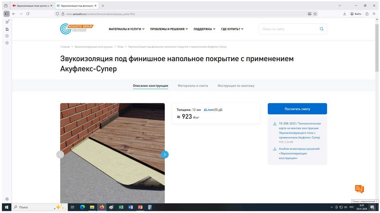Expand ПОДДЕРЖКА menu
Screen dimensions: 380x213
204,29
